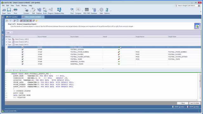Screen dimensions: 203x114
Task: Uncheck the BASKETBALL_PLAYERS row checkbox
Action: tap(23, 61)
